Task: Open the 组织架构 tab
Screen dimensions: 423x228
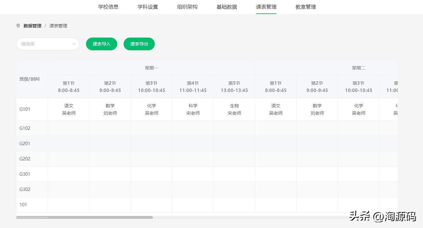Action: [187, 7]
